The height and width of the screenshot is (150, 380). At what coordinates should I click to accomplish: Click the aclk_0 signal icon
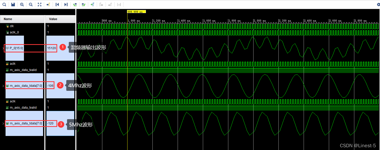7,32
